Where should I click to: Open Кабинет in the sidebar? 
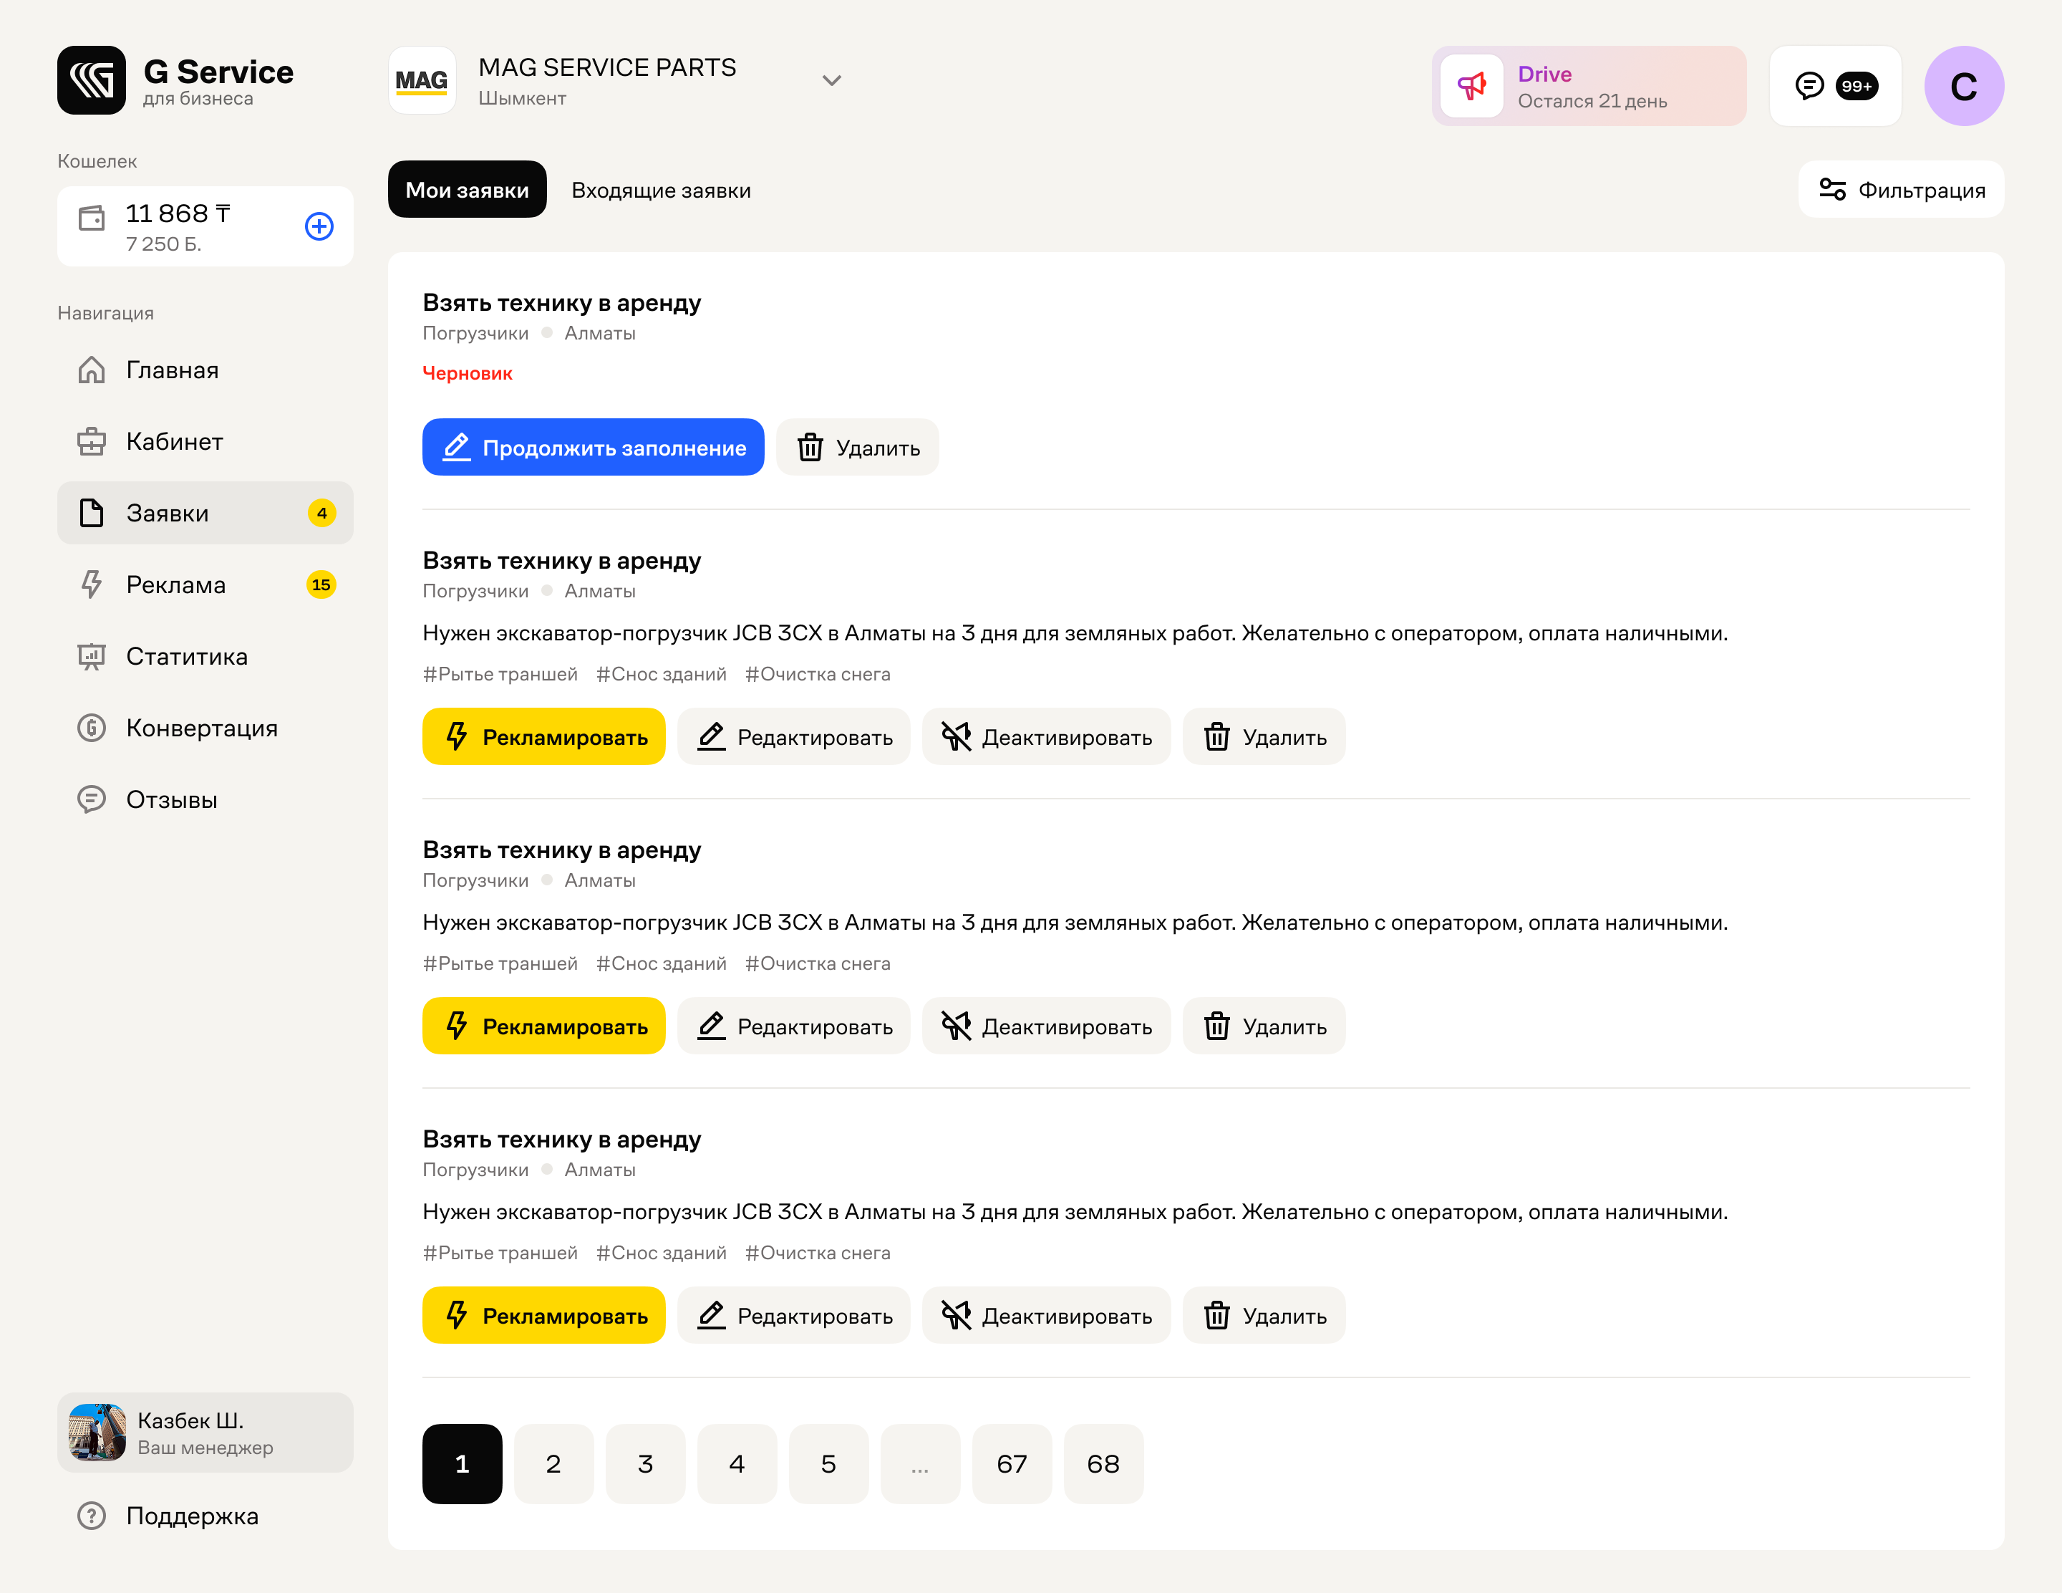(205, 442)
